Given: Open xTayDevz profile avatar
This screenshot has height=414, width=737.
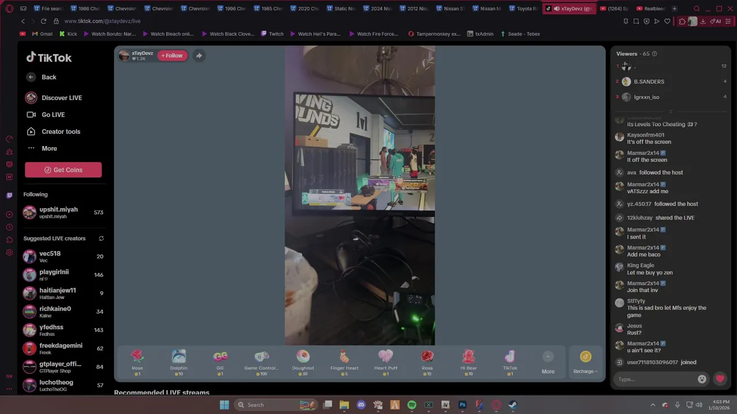Looking at the screenshot, I should pos(124,55).
